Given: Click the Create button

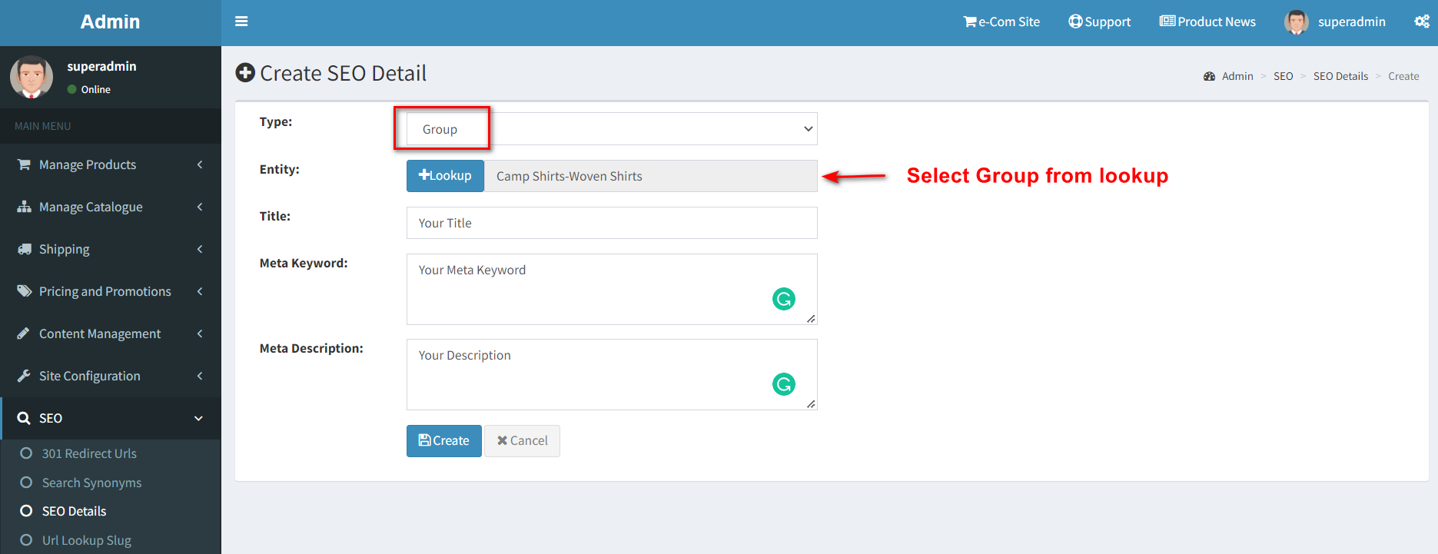Looking at the screenshot, I should click(x=444, y=441).
